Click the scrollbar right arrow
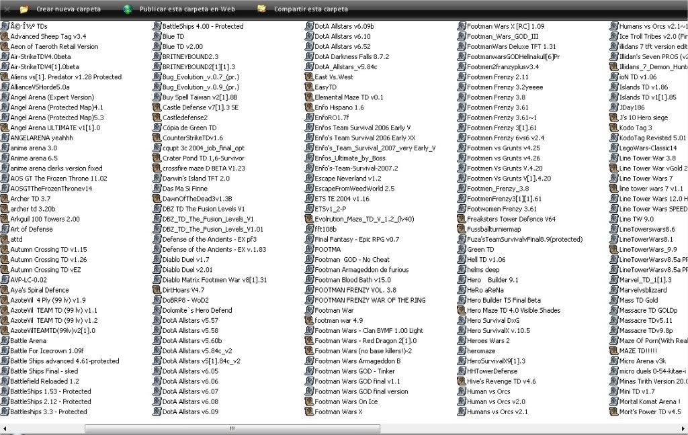 click(x=683, y=428)
